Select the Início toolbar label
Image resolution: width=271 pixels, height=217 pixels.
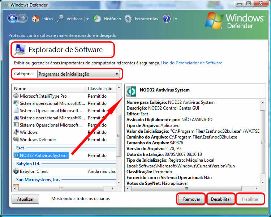tap(47, 19)
